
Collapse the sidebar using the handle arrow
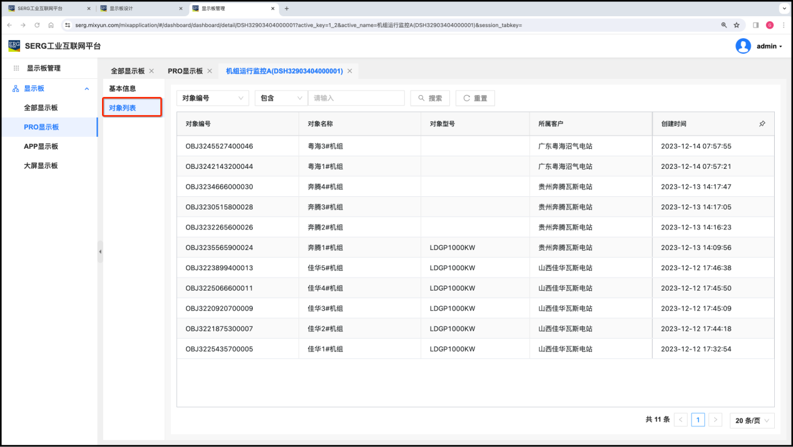click(100, 251)
